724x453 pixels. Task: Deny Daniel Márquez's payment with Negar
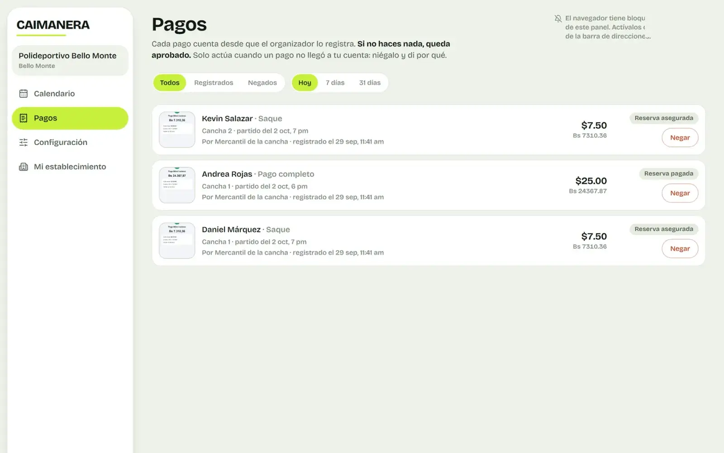(680, 249)
